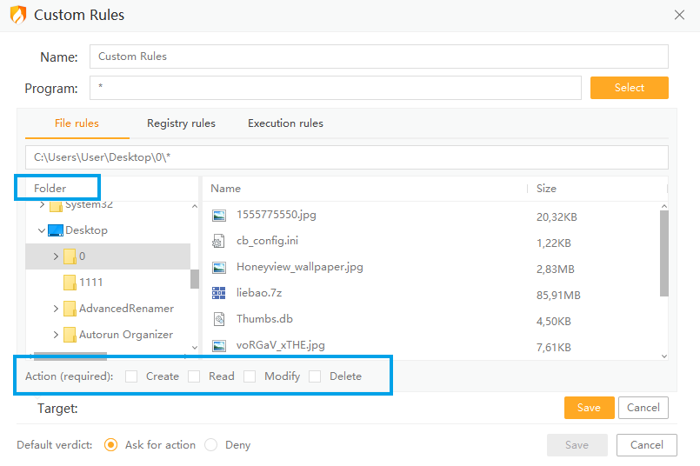Click the Desktop monitor icon in tree

pyautogui.click(x=56, y=230)
